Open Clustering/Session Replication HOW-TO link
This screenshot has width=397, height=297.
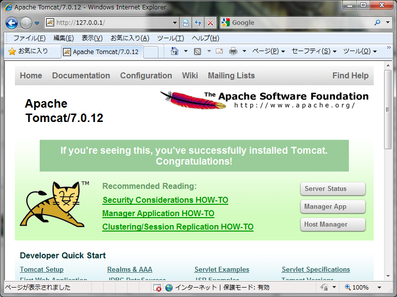178,227
